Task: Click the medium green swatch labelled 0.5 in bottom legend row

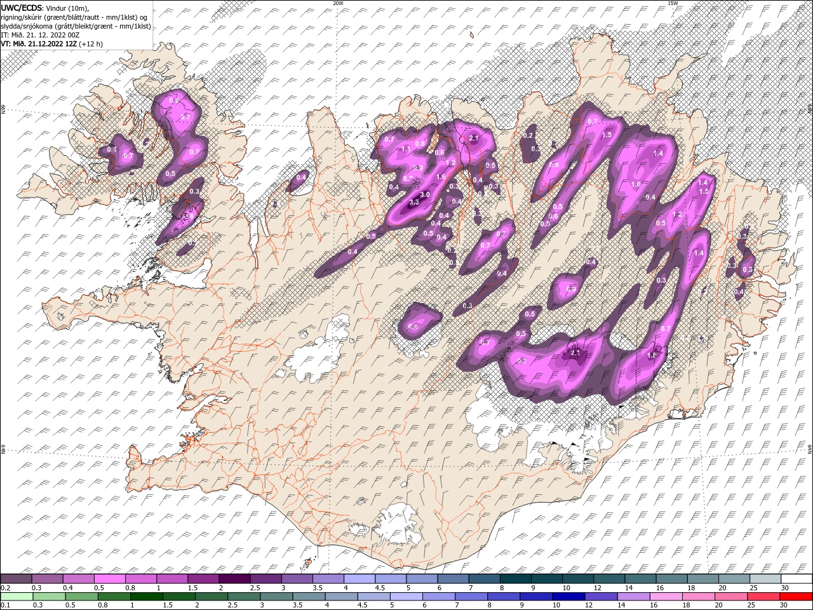Action: tap(82, 596)
